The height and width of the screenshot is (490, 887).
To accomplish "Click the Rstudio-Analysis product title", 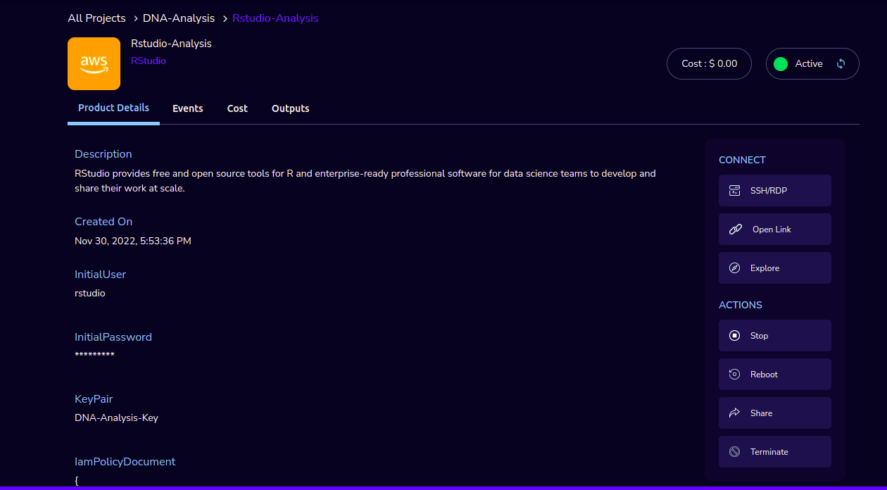I will click(171, 44).
